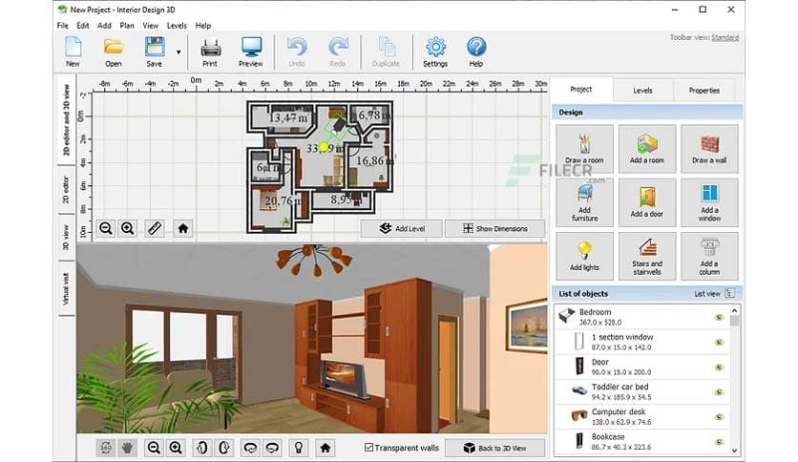Click the Help question mark icon
The image size is (798, 462).
click(x=476, y=52)
